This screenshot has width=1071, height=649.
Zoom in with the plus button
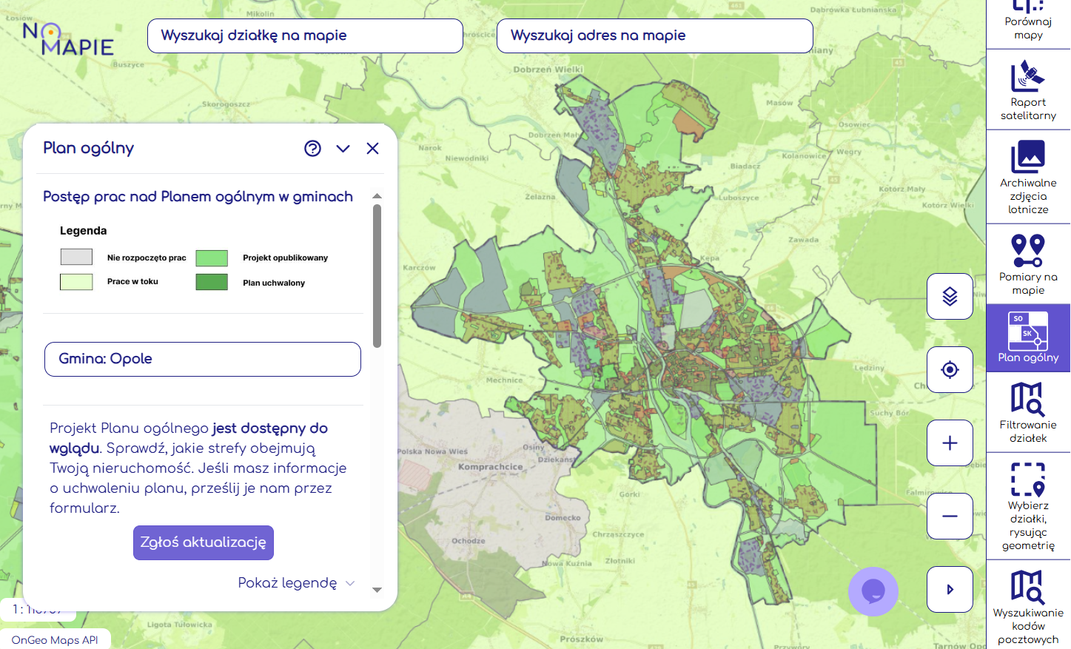pyautogui.click(x=950, y=443)
